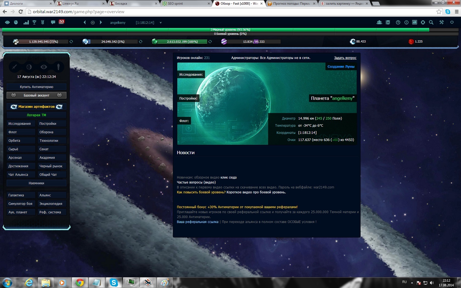
Task: Open Сырьё menu item
Action: [21, 149]
